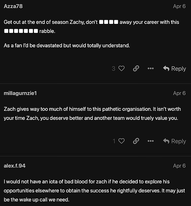Click the censored word before 'rabble'

point(21,31)
